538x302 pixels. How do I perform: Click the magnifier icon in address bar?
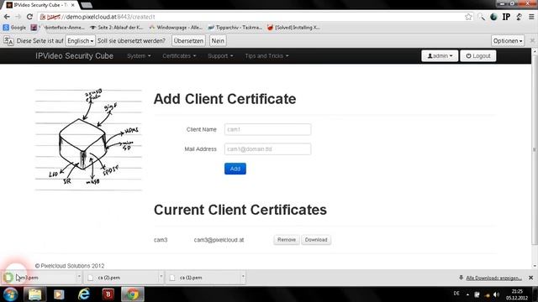482,17
